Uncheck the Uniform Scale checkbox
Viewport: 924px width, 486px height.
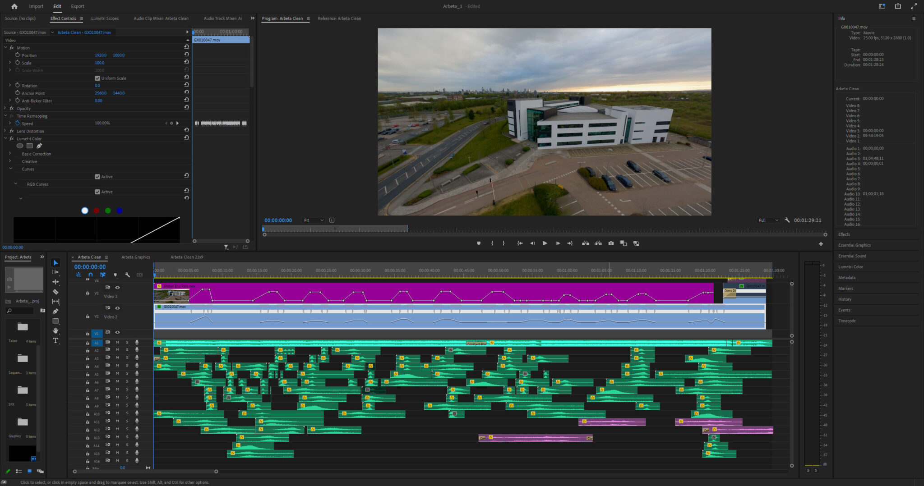(97, 78)
